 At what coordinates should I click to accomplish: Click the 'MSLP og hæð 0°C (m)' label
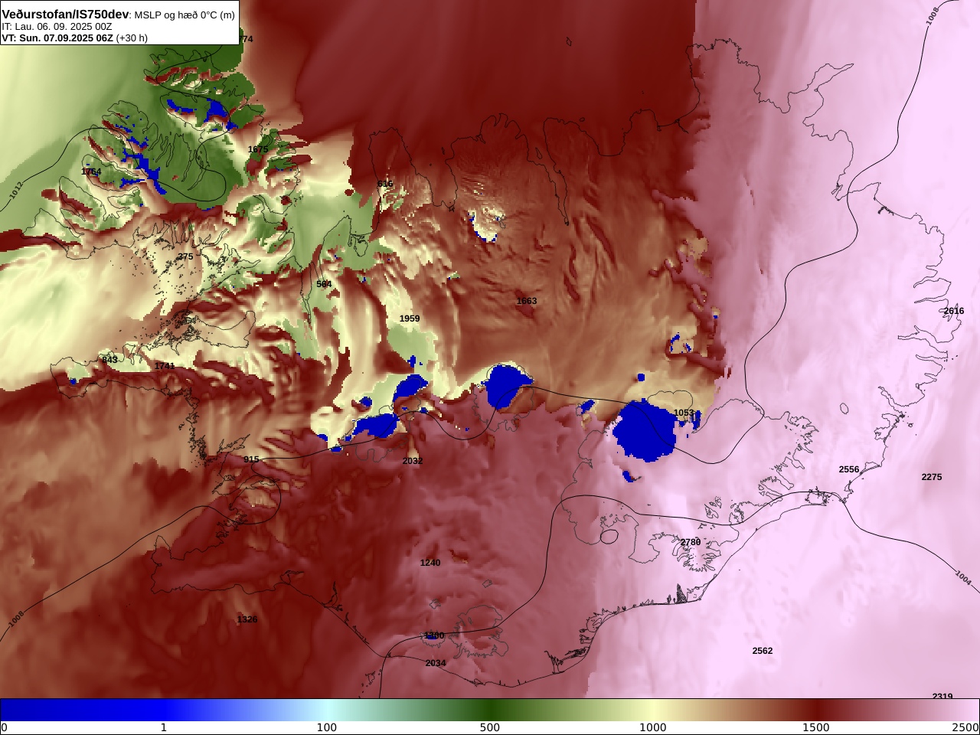(185, 15)
